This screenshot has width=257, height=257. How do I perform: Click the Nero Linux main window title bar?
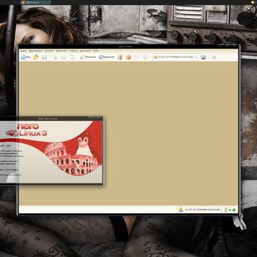click(125, 46)
